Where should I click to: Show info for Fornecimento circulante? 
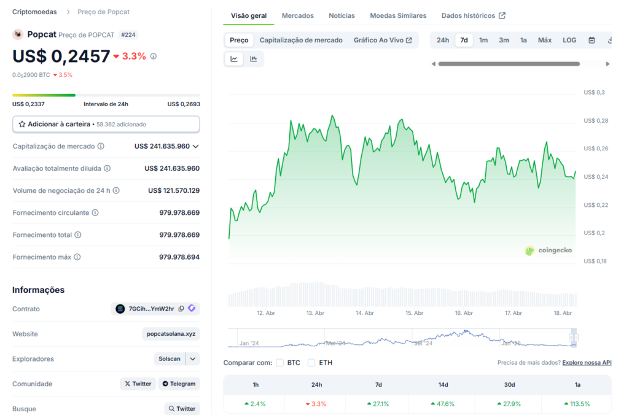click(x=95, y=212)
